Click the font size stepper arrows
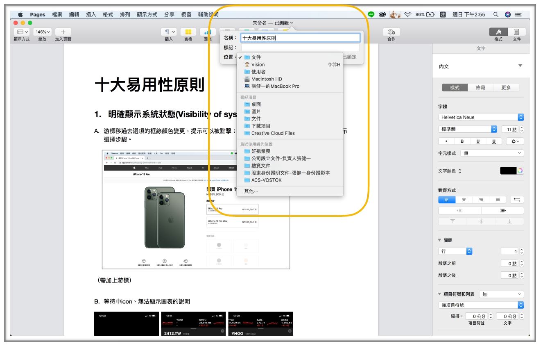The width and height of the screenshot is (543, 346). (x=522, y=129)
